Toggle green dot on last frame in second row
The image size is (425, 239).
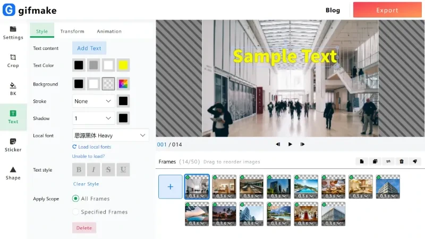tap(324, 204)
